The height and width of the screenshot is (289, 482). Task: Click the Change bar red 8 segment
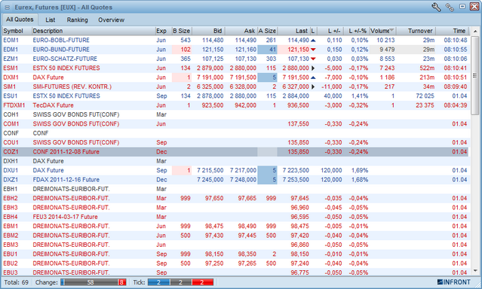(x=121, y=282)
